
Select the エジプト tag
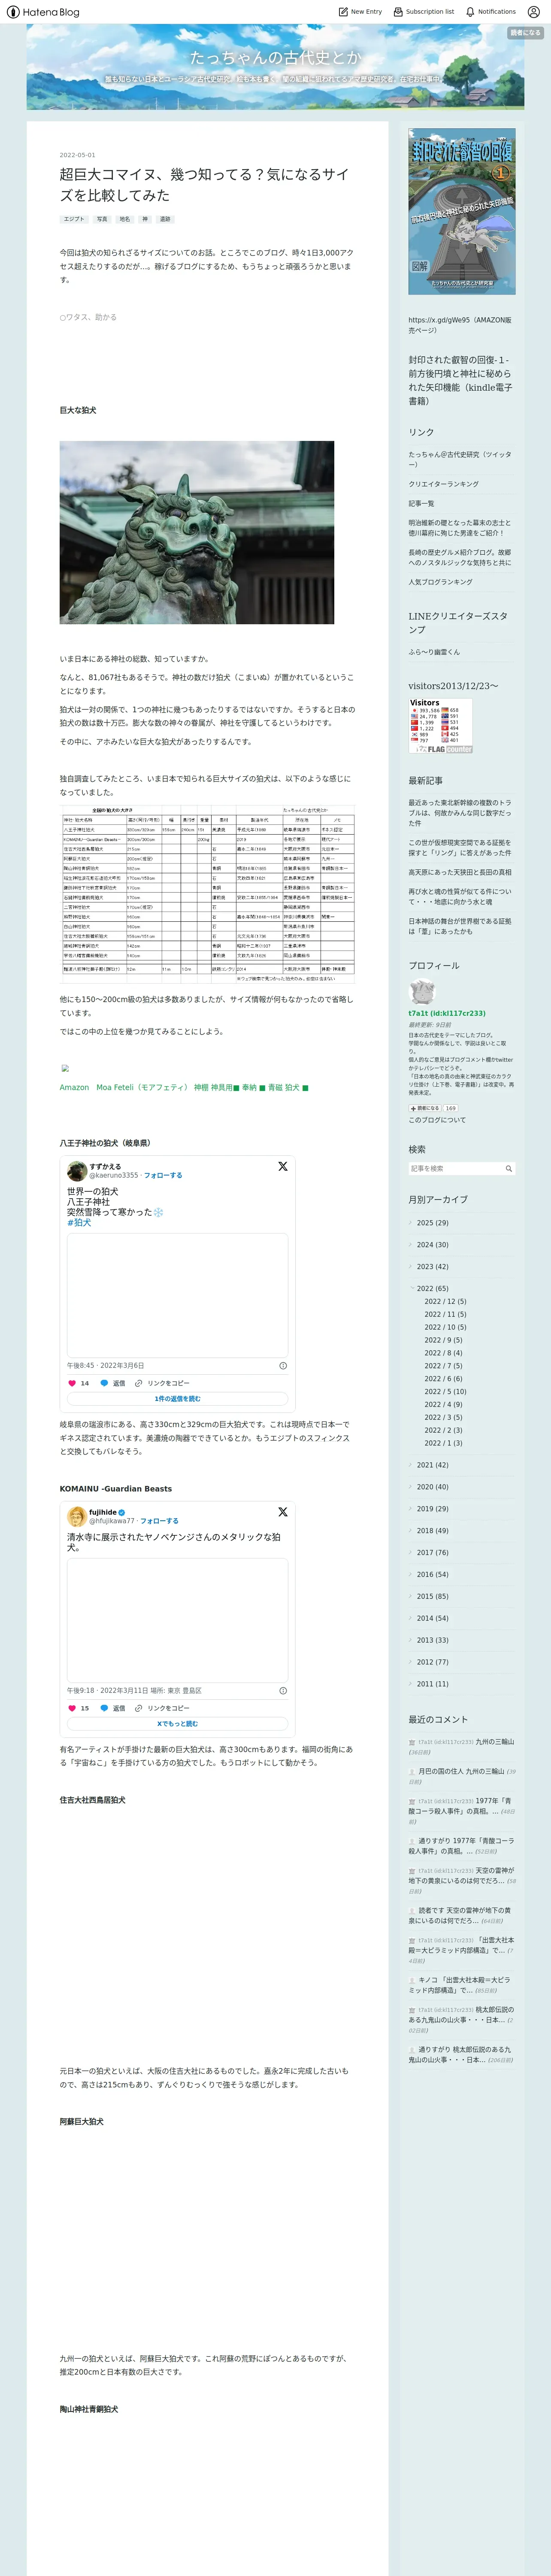coord(74,219)
